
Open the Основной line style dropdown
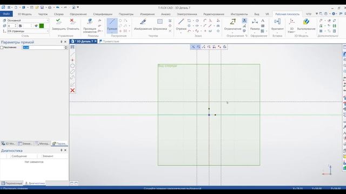(x=47, y=20)
